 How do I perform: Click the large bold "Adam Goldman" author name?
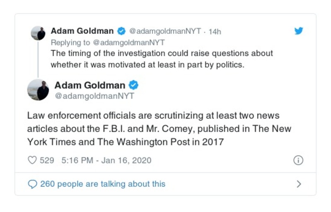click(x=89, y=85)
